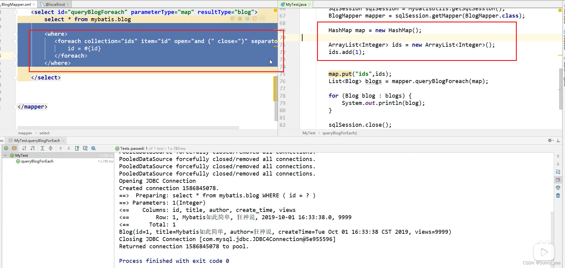Hide the Run tool window

coord(558,140)
